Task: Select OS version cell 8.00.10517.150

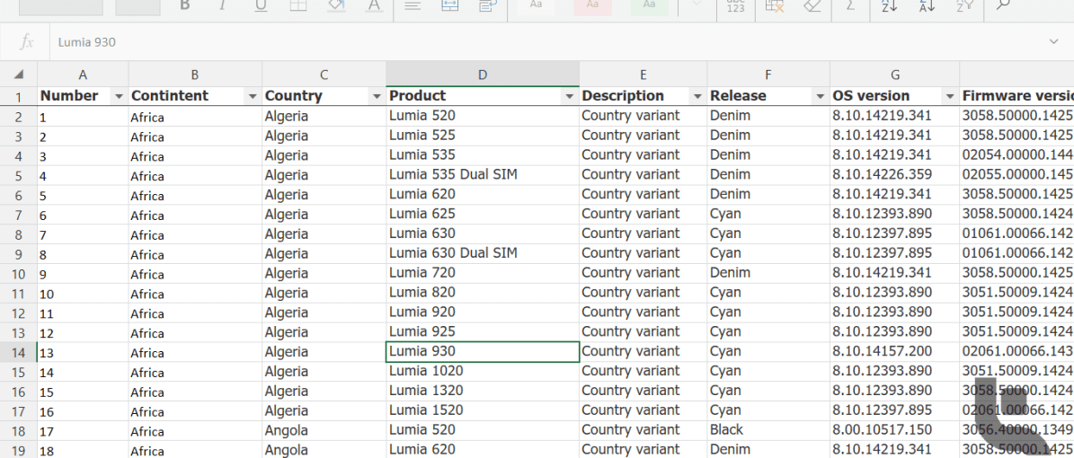Action: point(894,431)
